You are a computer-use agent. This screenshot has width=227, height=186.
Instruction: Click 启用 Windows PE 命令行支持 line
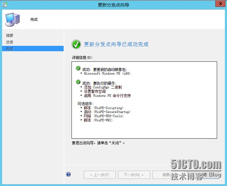click(107, 96)
